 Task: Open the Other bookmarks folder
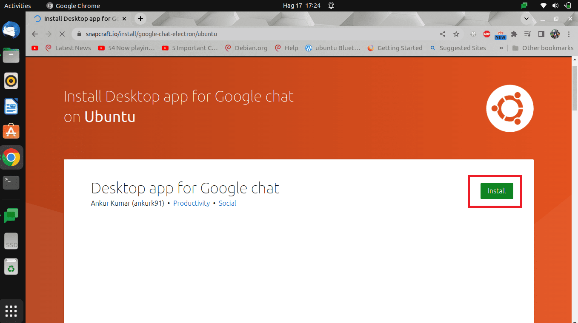[543, 48]
